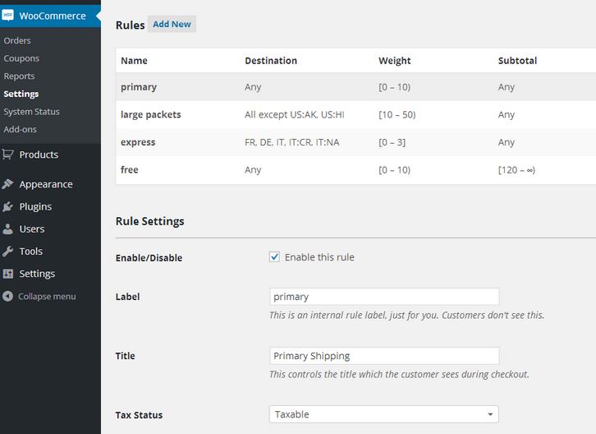Open main Settings menu label

point(37,274)
